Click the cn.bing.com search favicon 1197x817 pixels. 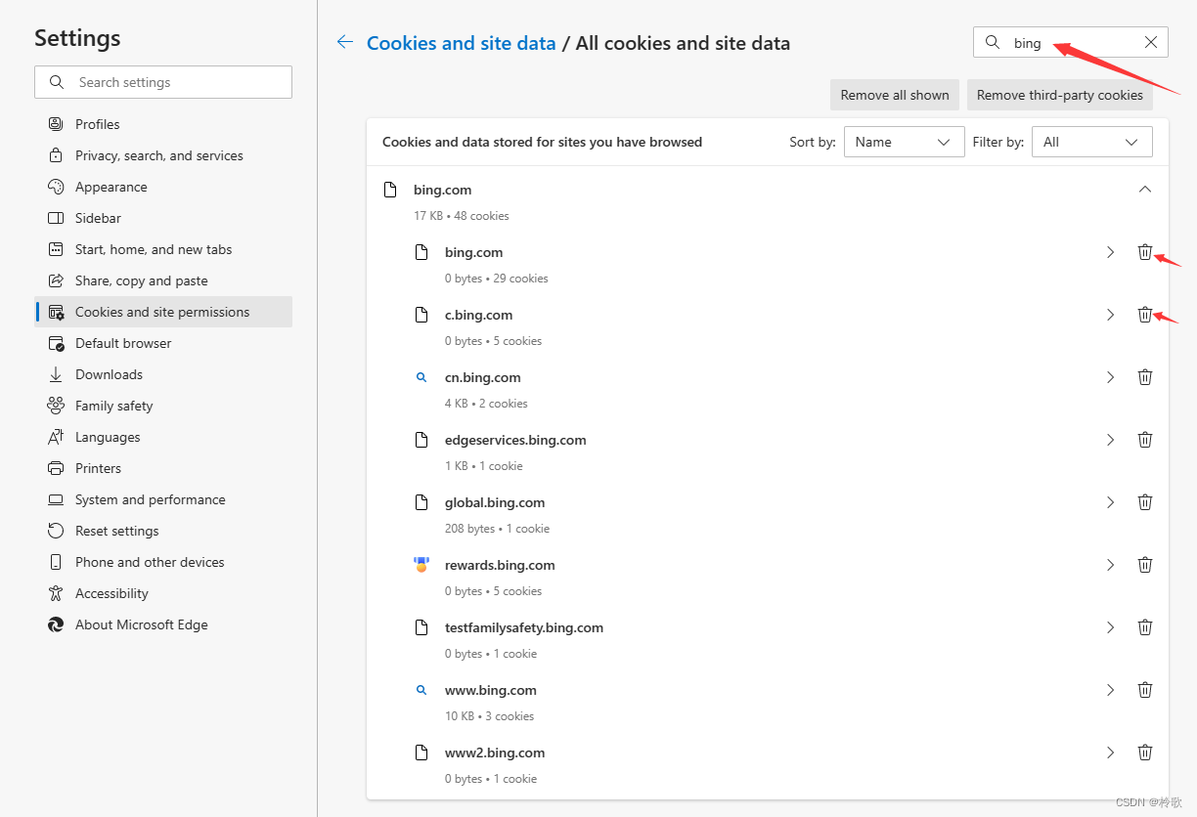click(421, 377)
